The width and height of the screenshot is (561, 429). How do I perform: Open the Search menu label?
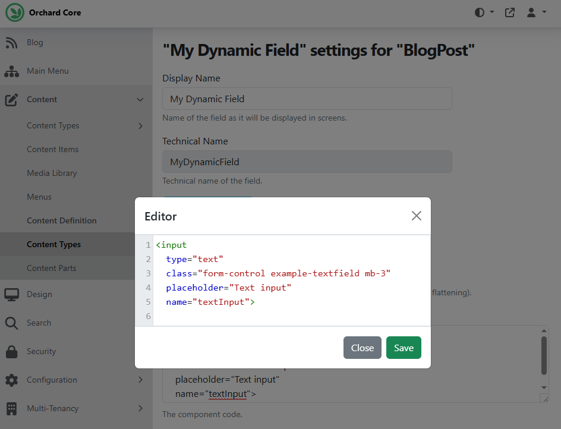(39, 323)
